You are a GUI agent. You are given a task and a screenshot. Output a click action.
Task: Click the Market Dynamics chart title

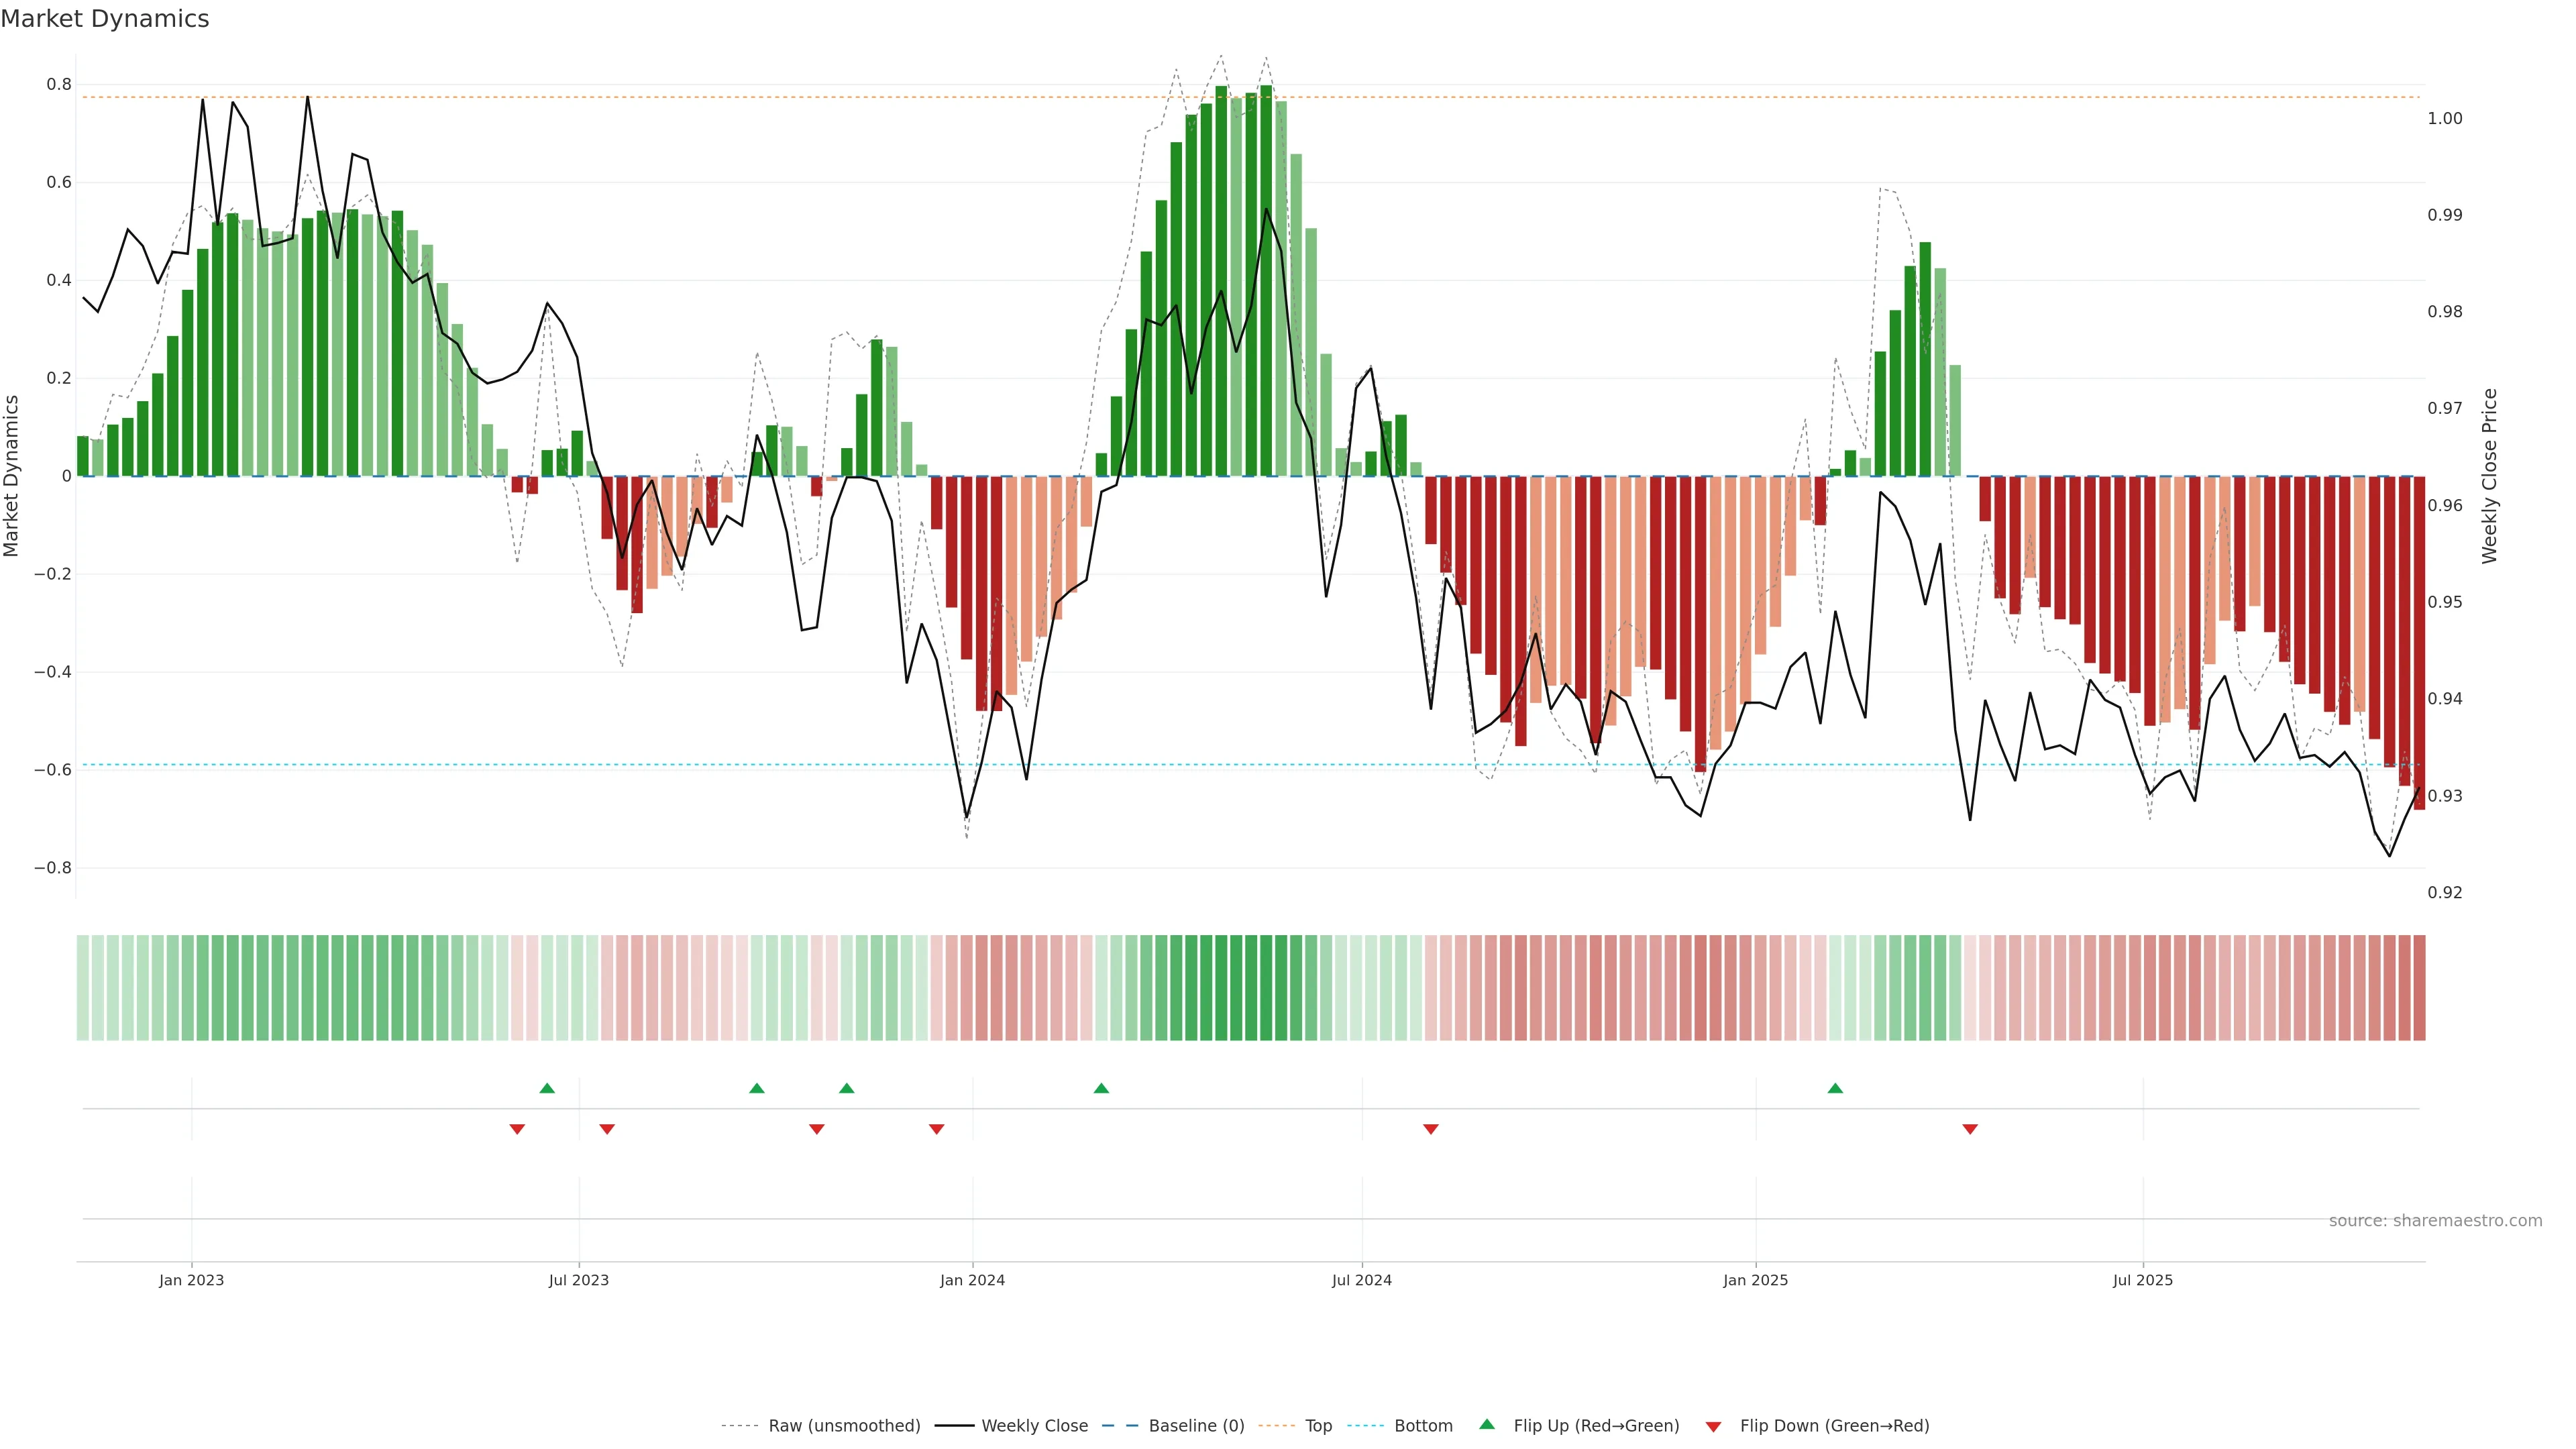(105, 19)
